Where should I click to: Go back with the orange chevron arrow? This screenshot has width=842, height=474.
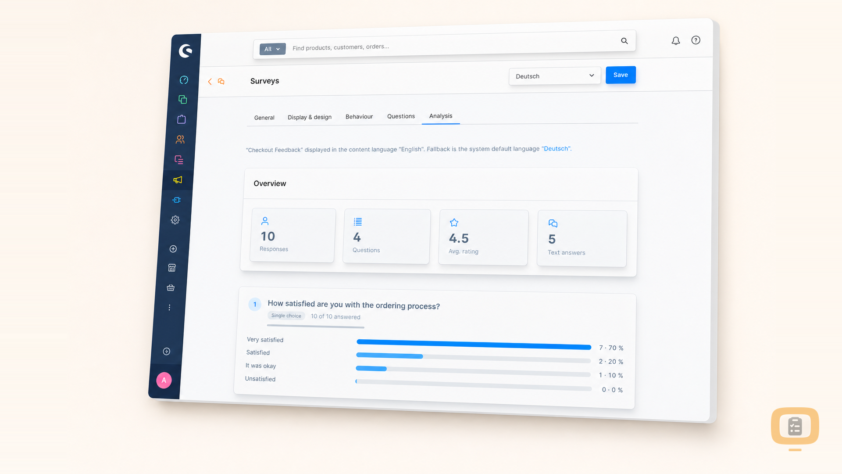pos(210,82)
